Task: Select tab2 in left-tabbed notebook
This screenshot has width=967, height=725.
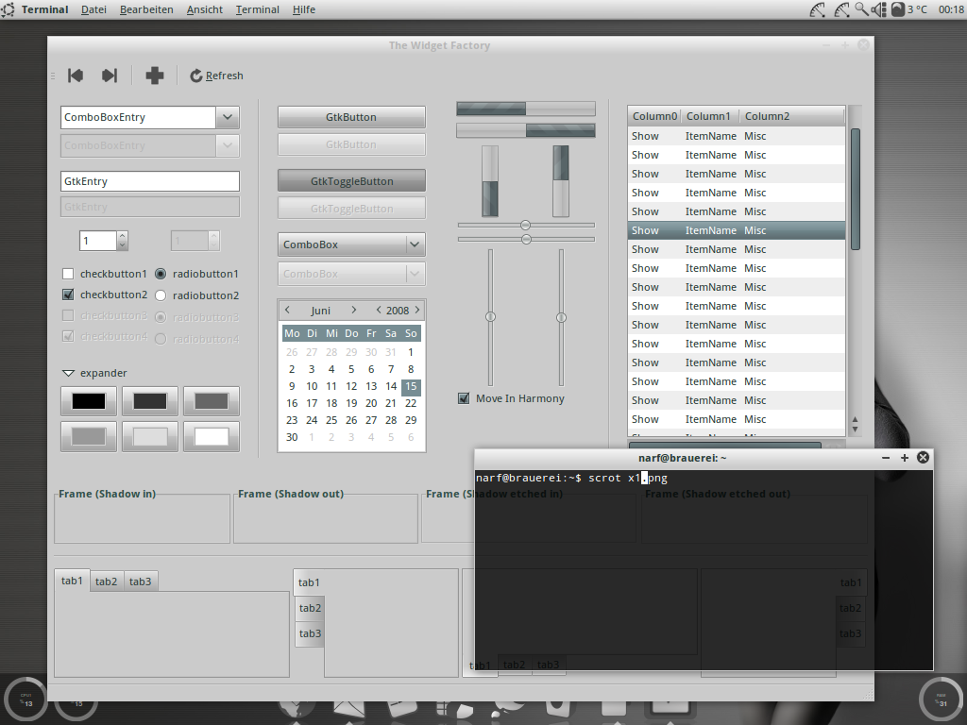Action: (x=310, y=608)
